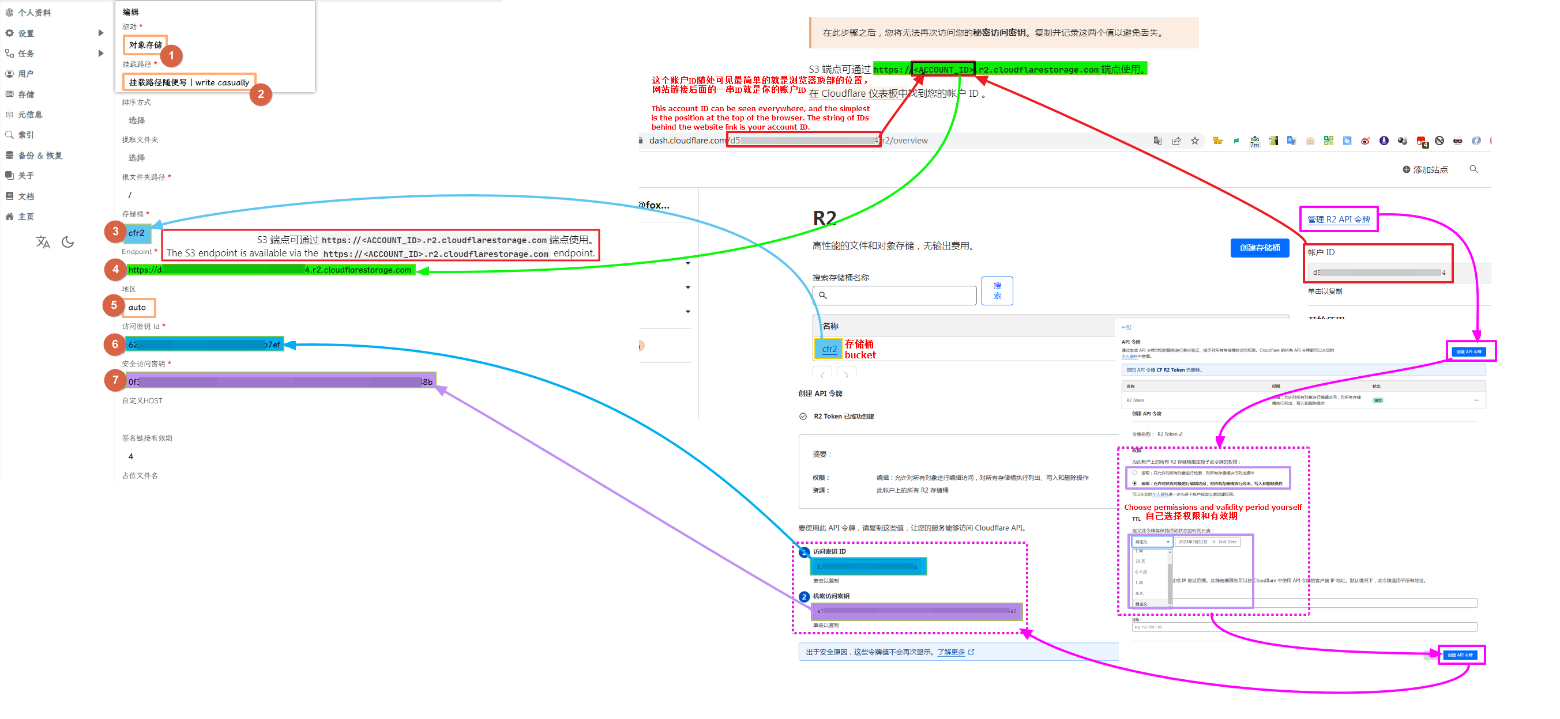Select the 编辑 edit permission radio

[x=1134, y=483]
